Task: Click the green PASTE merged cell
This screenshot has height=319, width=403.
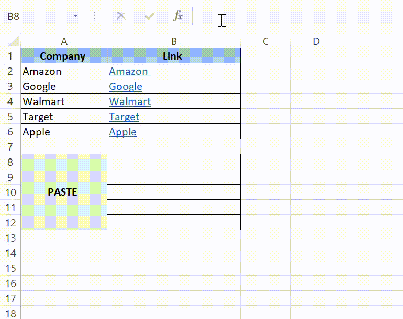Action: click(63, 192)
